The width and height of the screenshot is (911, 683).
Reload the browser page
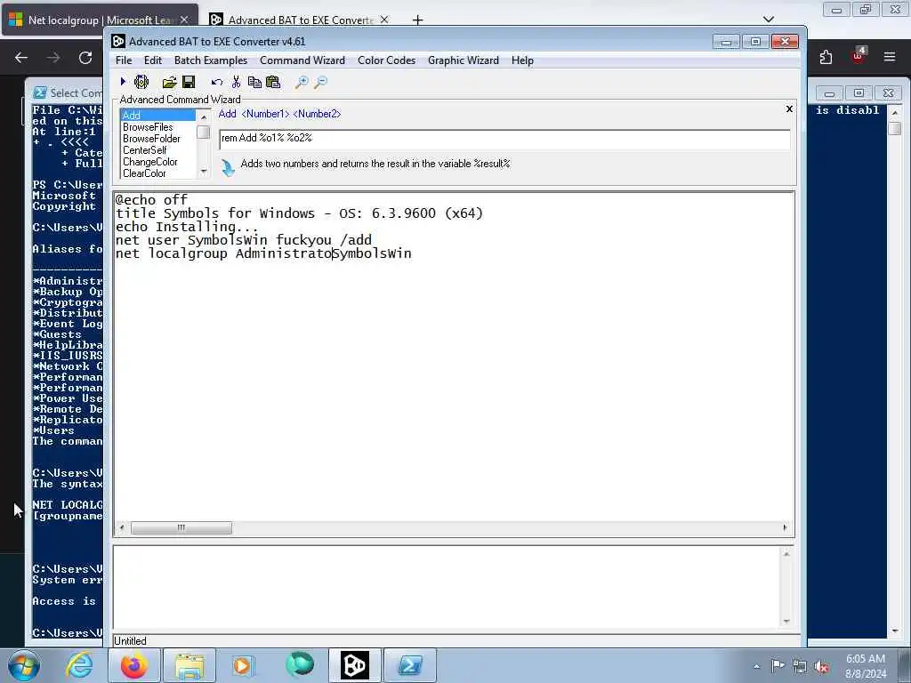85,58
